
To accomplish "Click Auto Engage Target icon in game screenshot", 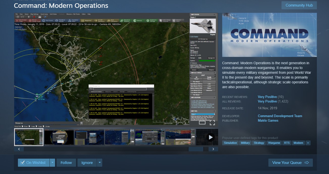I will [x=21, y=20].
